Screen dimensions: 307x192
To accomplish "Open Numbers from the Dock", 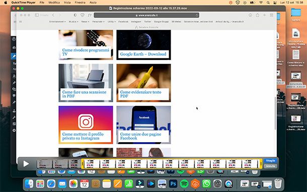I will 129,184.
